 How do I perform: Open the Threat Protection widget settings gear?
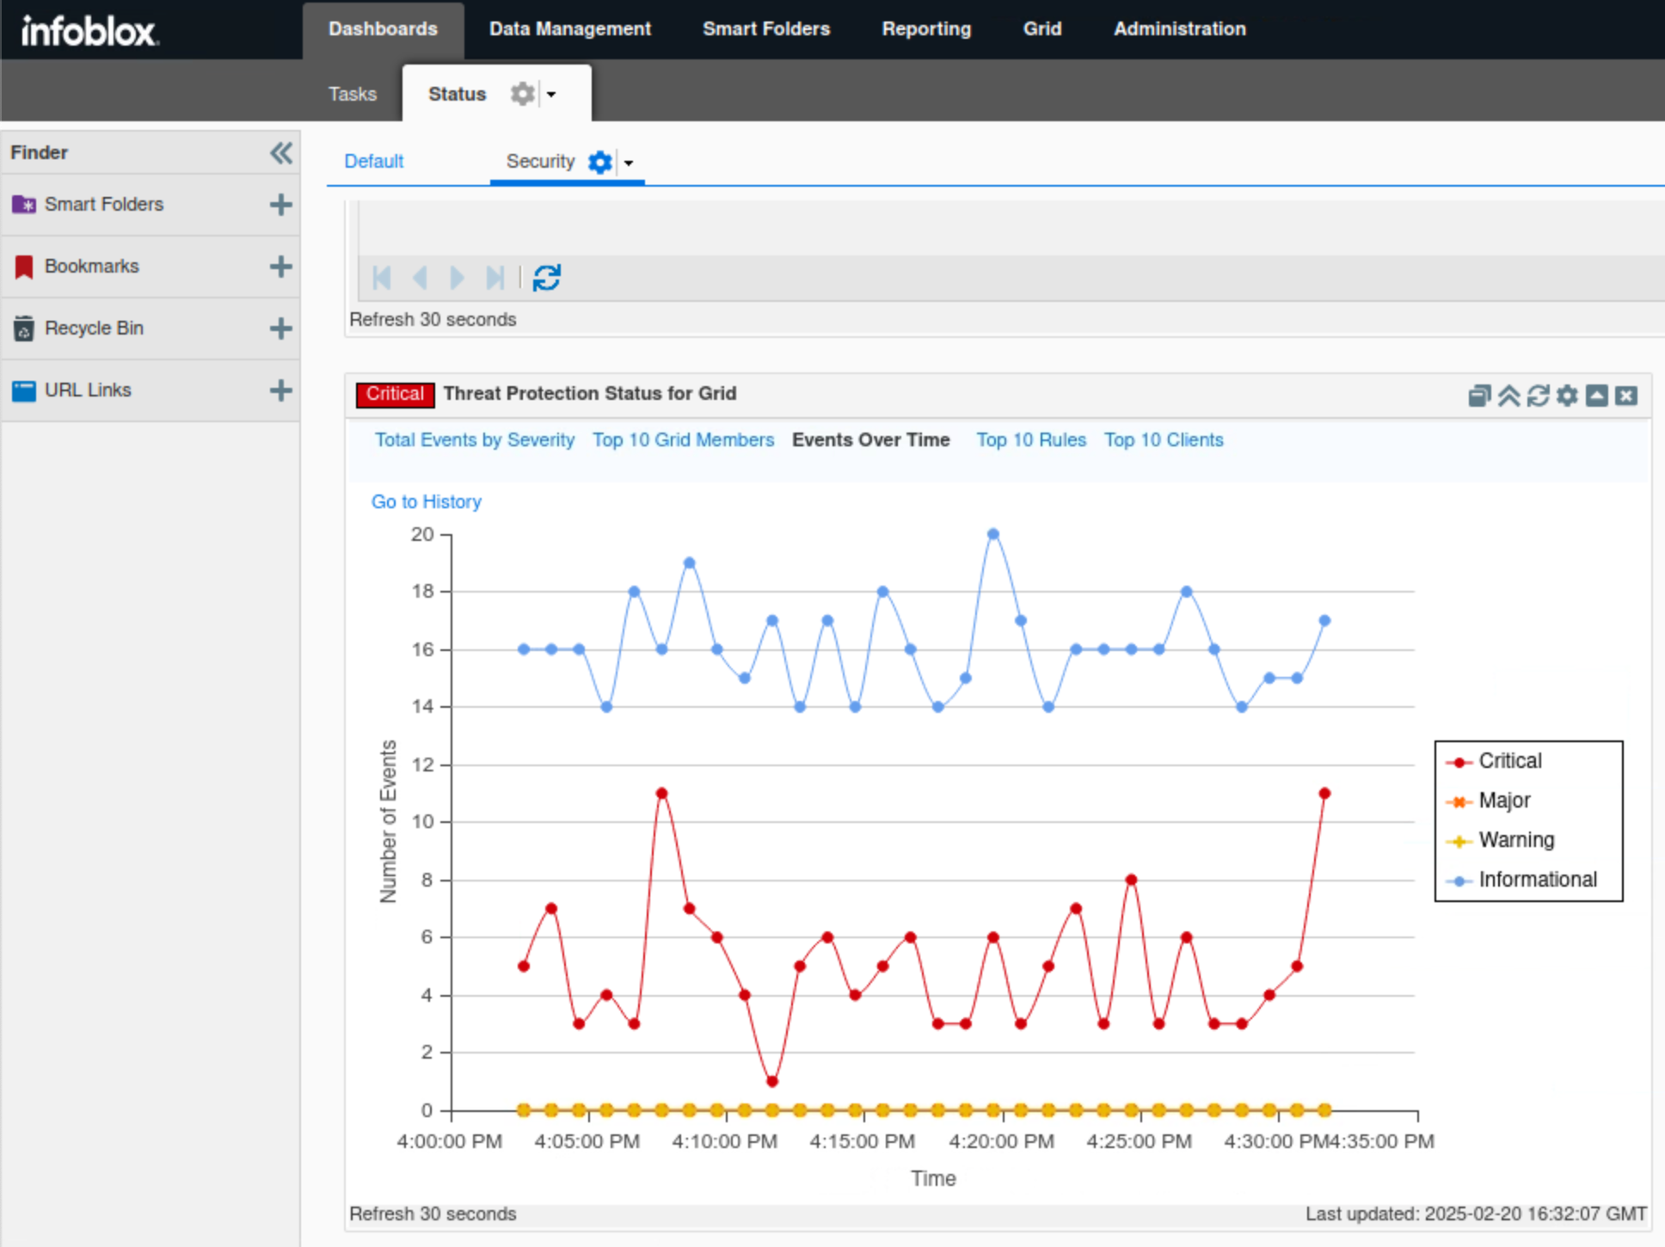click(x=1567, y=396)
